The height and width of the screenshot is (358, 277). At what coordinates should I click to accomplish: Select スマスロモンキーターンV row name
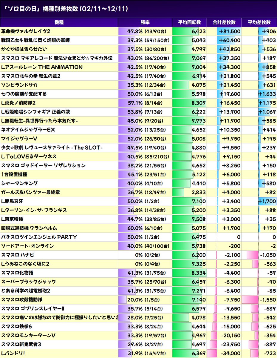point(28,335)
